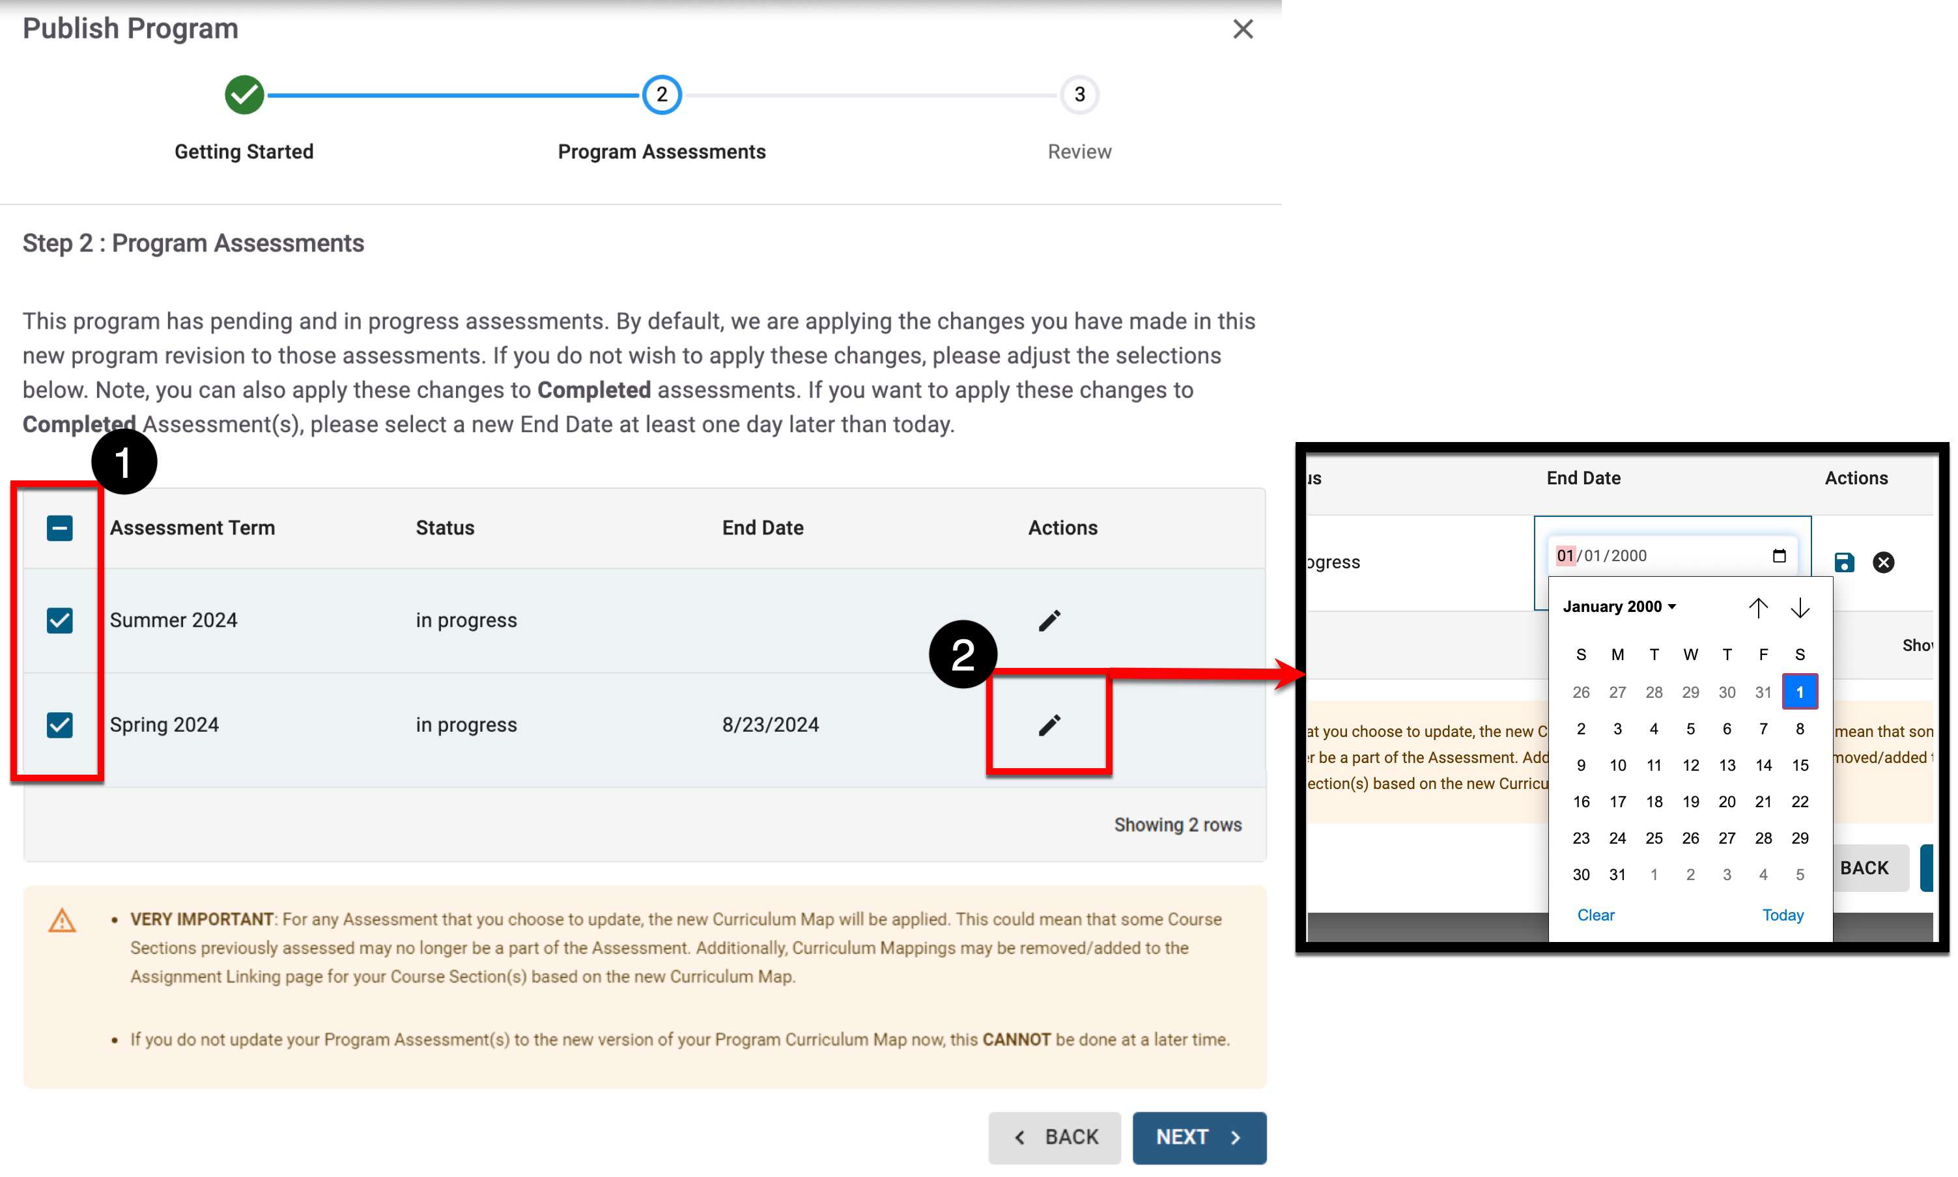Click the save disk icon beside date field

click(1844, 562)
